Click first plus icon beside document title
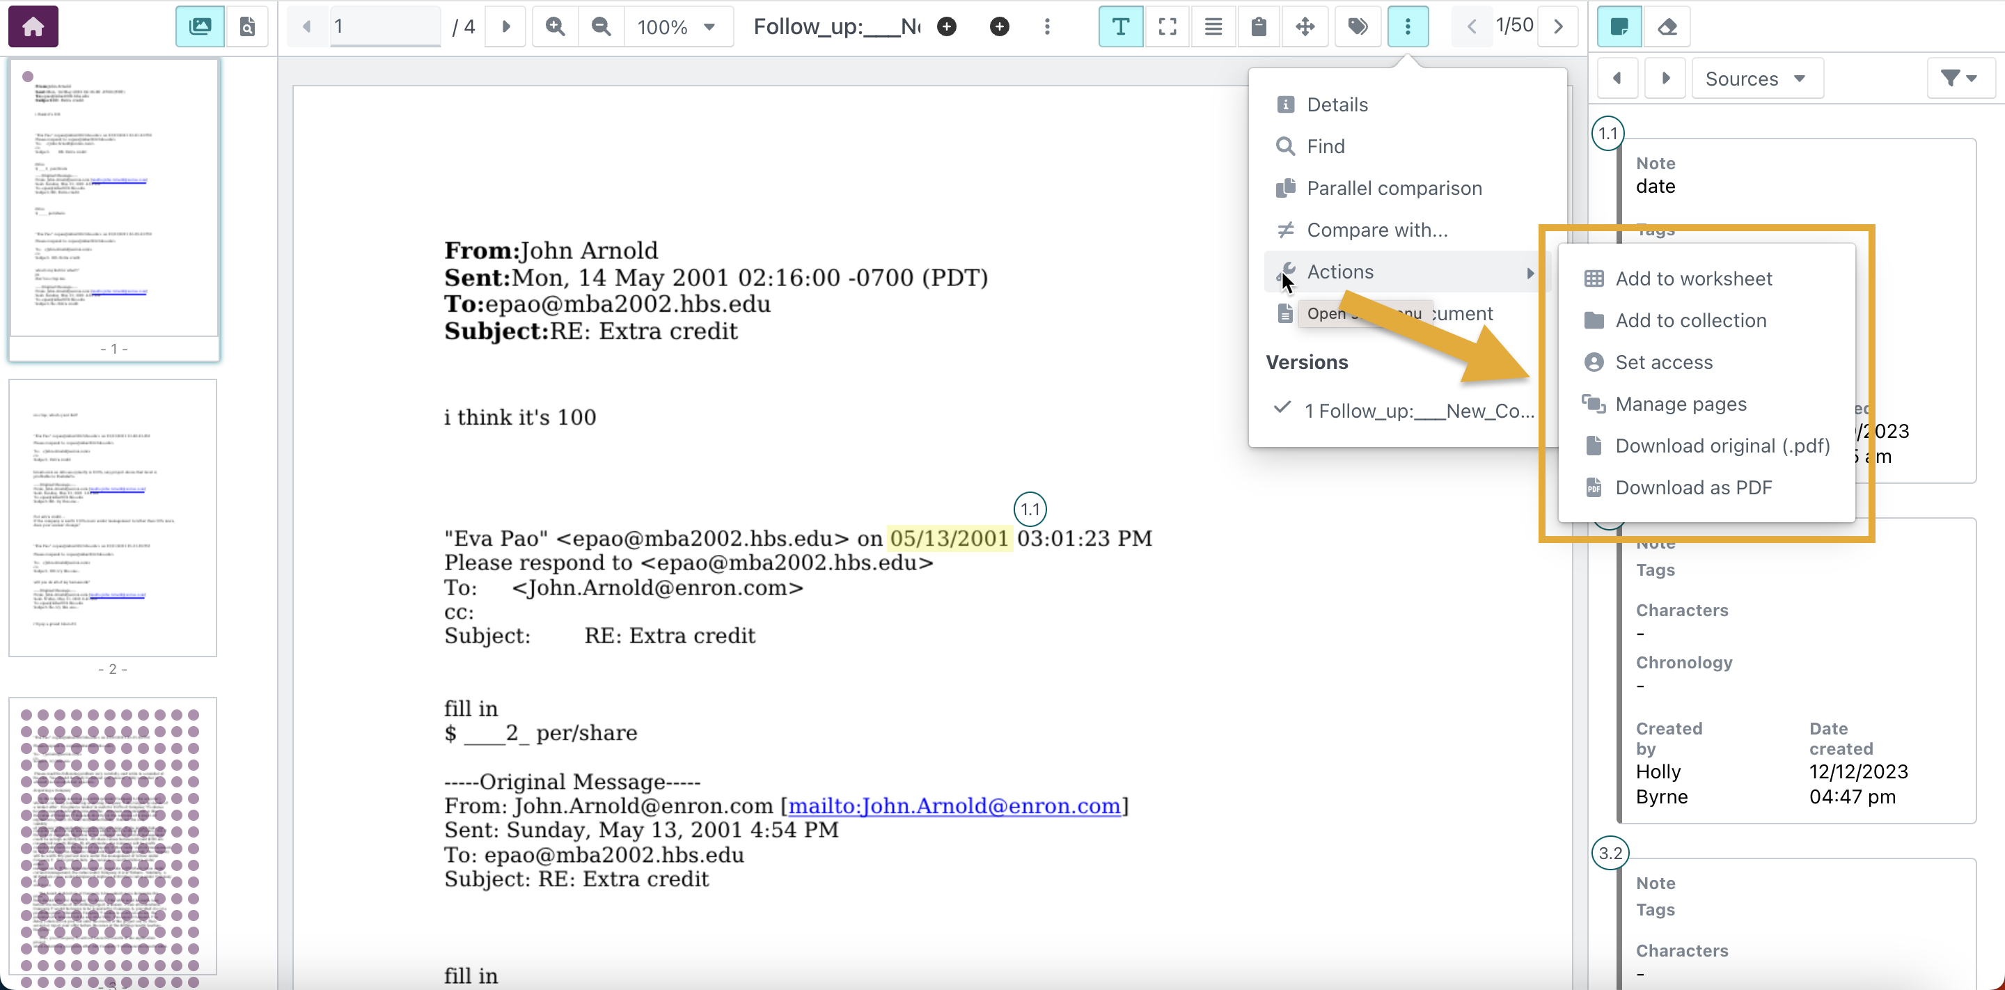This screenshot has height=990, width=2005. (947, 26)
